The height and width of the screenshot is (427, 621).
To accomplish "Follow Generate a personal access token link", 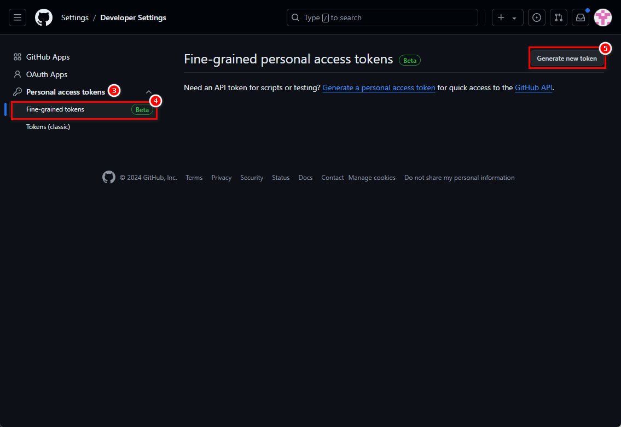I will [x=379, y=88].
